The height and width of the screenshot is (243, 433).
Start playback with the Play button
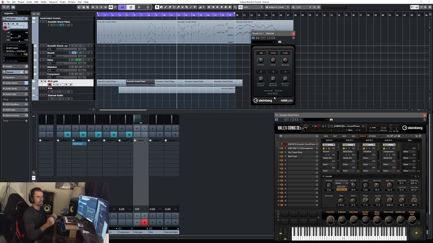click(139, 7)
